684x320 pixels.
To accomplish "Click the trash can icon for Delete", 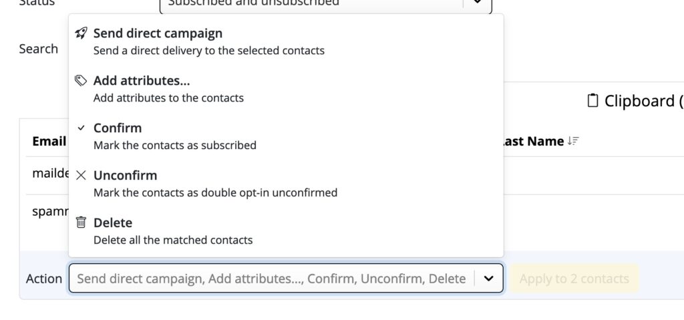I will click(x=81, y=222).
